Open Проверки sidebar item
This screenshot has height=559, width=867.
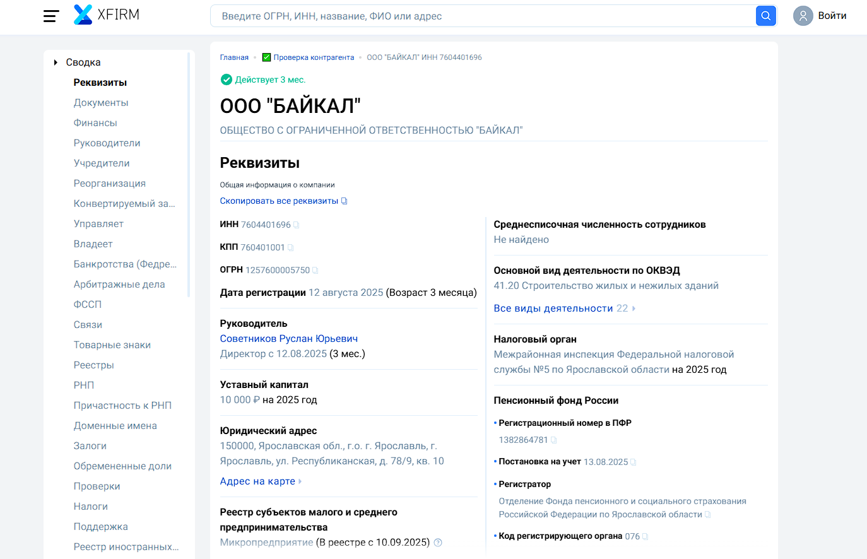click(97, 486)
